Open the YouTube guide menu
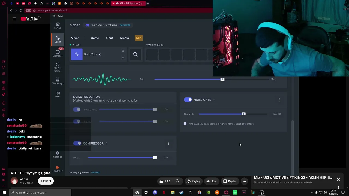This screenshot has height=196, width=349. (x=14, y=19)
